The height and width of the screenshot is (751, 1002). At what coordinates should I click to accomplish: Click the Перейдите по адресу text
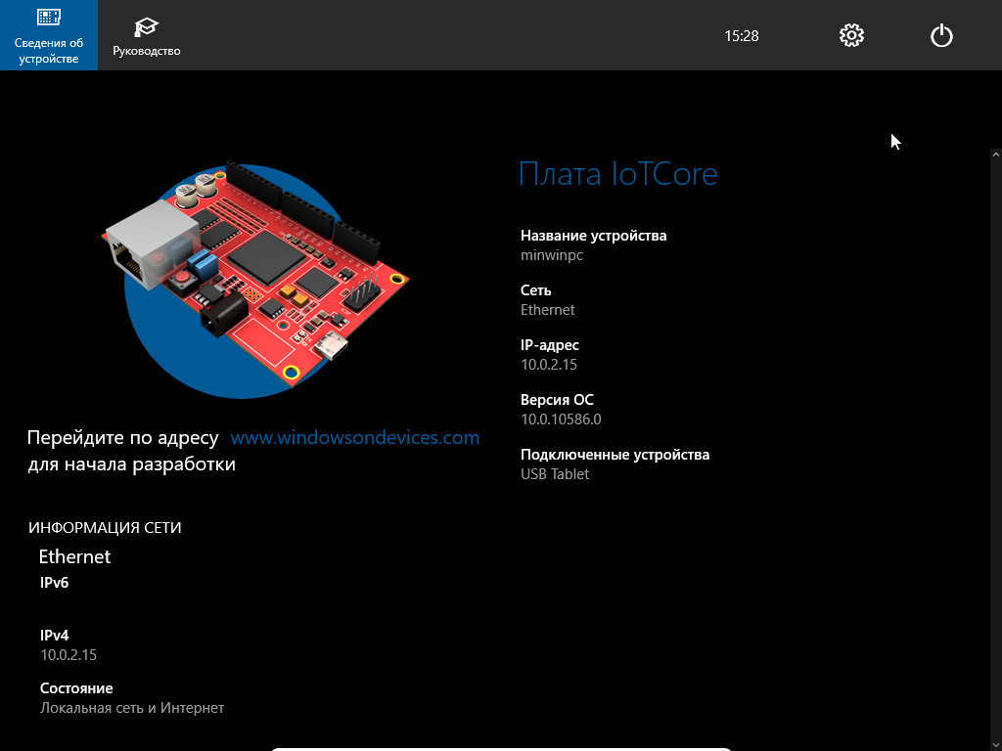coord(122,438)
